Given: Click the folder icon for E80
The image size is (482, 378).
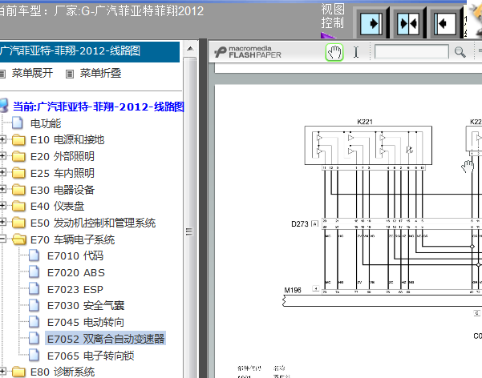Looking at the screenshot, I should tap(18, 372).
